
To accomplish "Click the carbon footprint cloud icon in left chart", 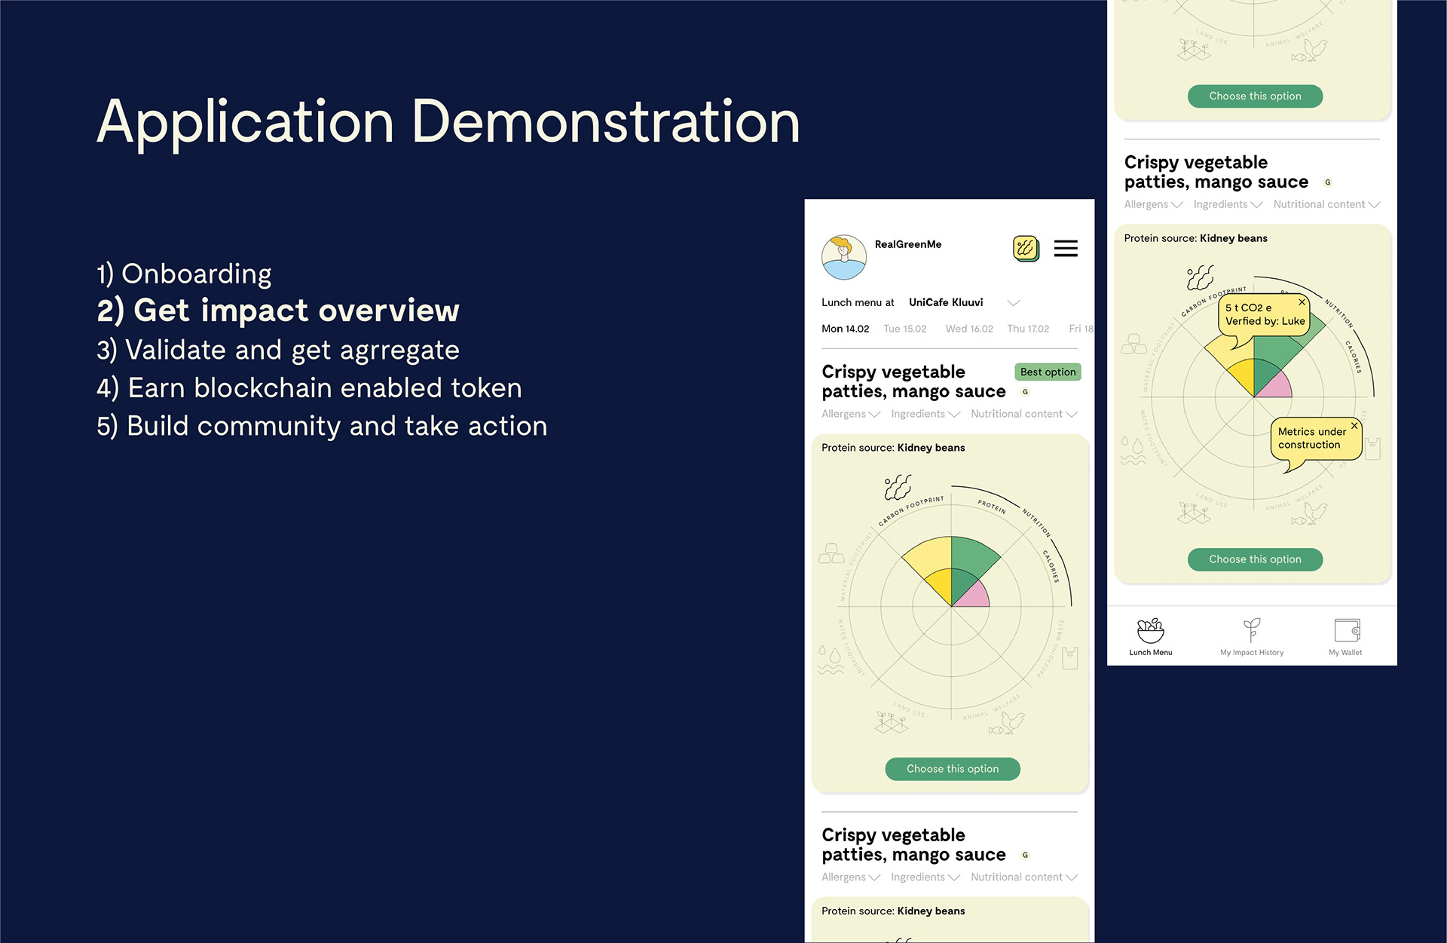I will pos(898,488).
